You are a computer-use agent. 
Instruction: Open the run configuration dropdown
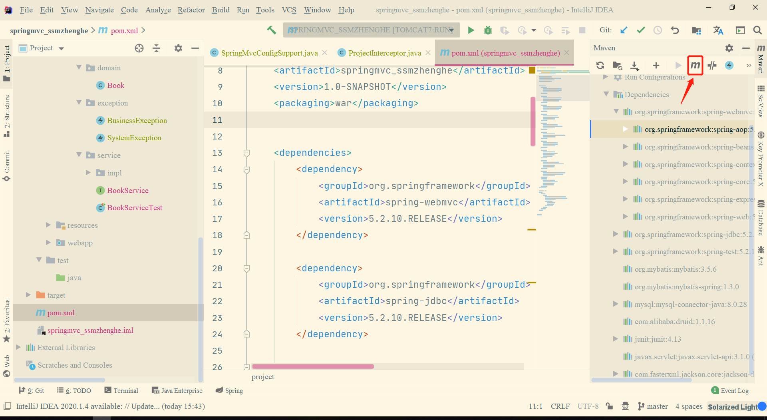[372, 30]
